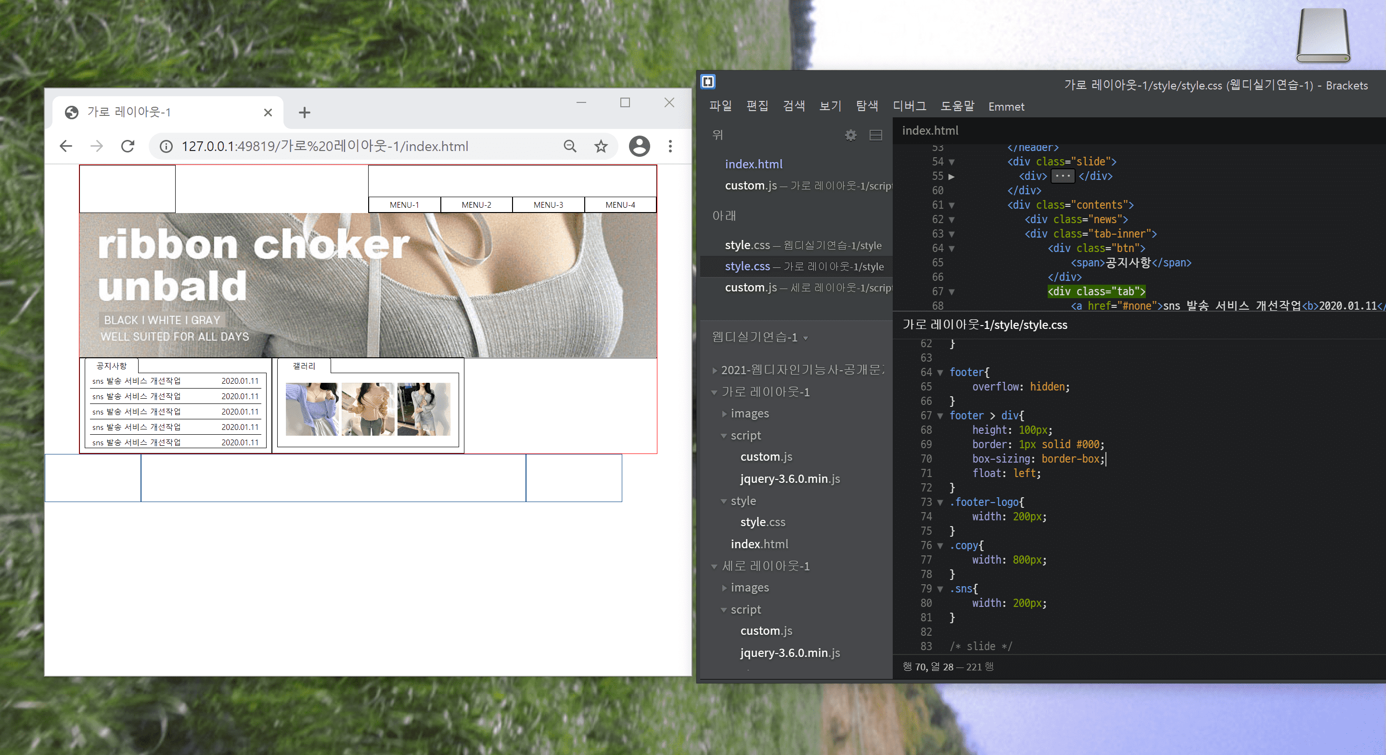This screenshot has height=755, width=1386.
Task: Select the 갤러리 tab on the page
Action: click(x=304, y=365)
